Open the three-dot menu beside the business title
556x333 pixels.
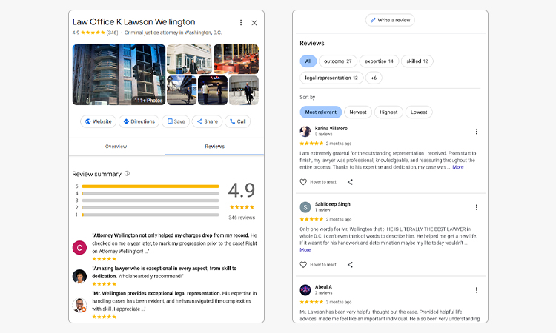click(241, 23)
